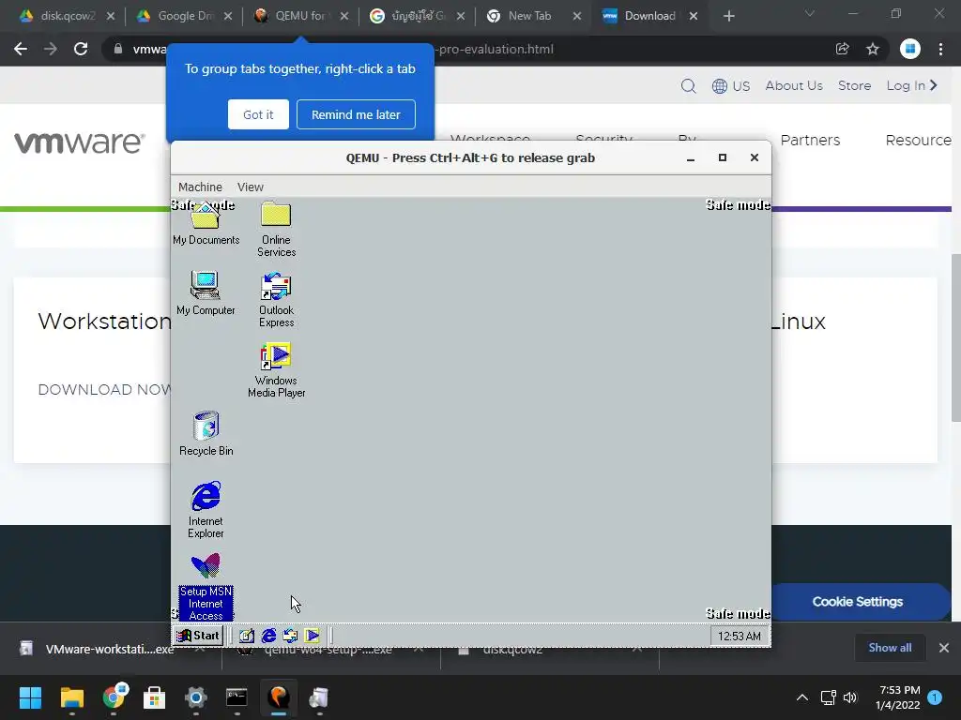This screenshot has width=961, height=720.
Task: Close the Chrome downloads bar
Action: pos(944,648)
